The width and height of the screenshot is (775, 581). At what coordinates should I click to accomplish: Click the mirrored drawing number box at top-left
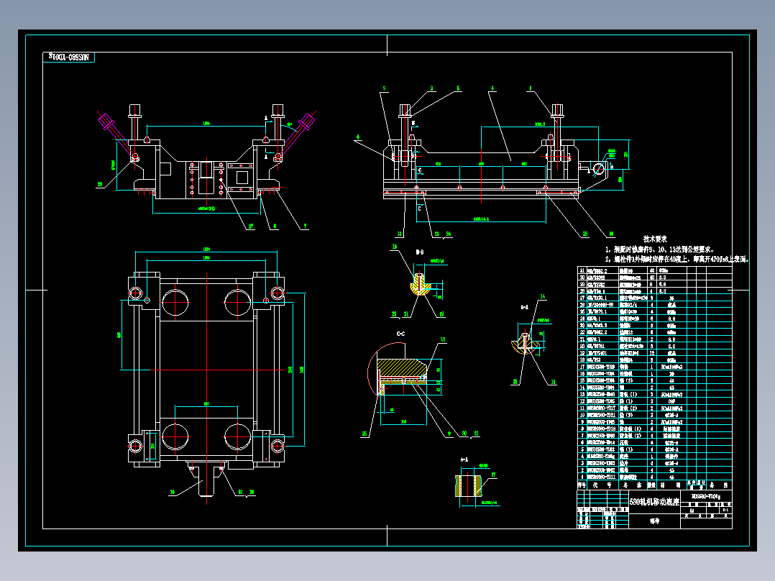(69, 58)
